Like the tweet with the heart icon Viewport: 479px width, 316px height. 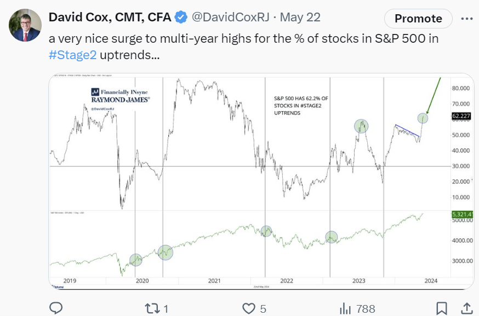point(249,308)
